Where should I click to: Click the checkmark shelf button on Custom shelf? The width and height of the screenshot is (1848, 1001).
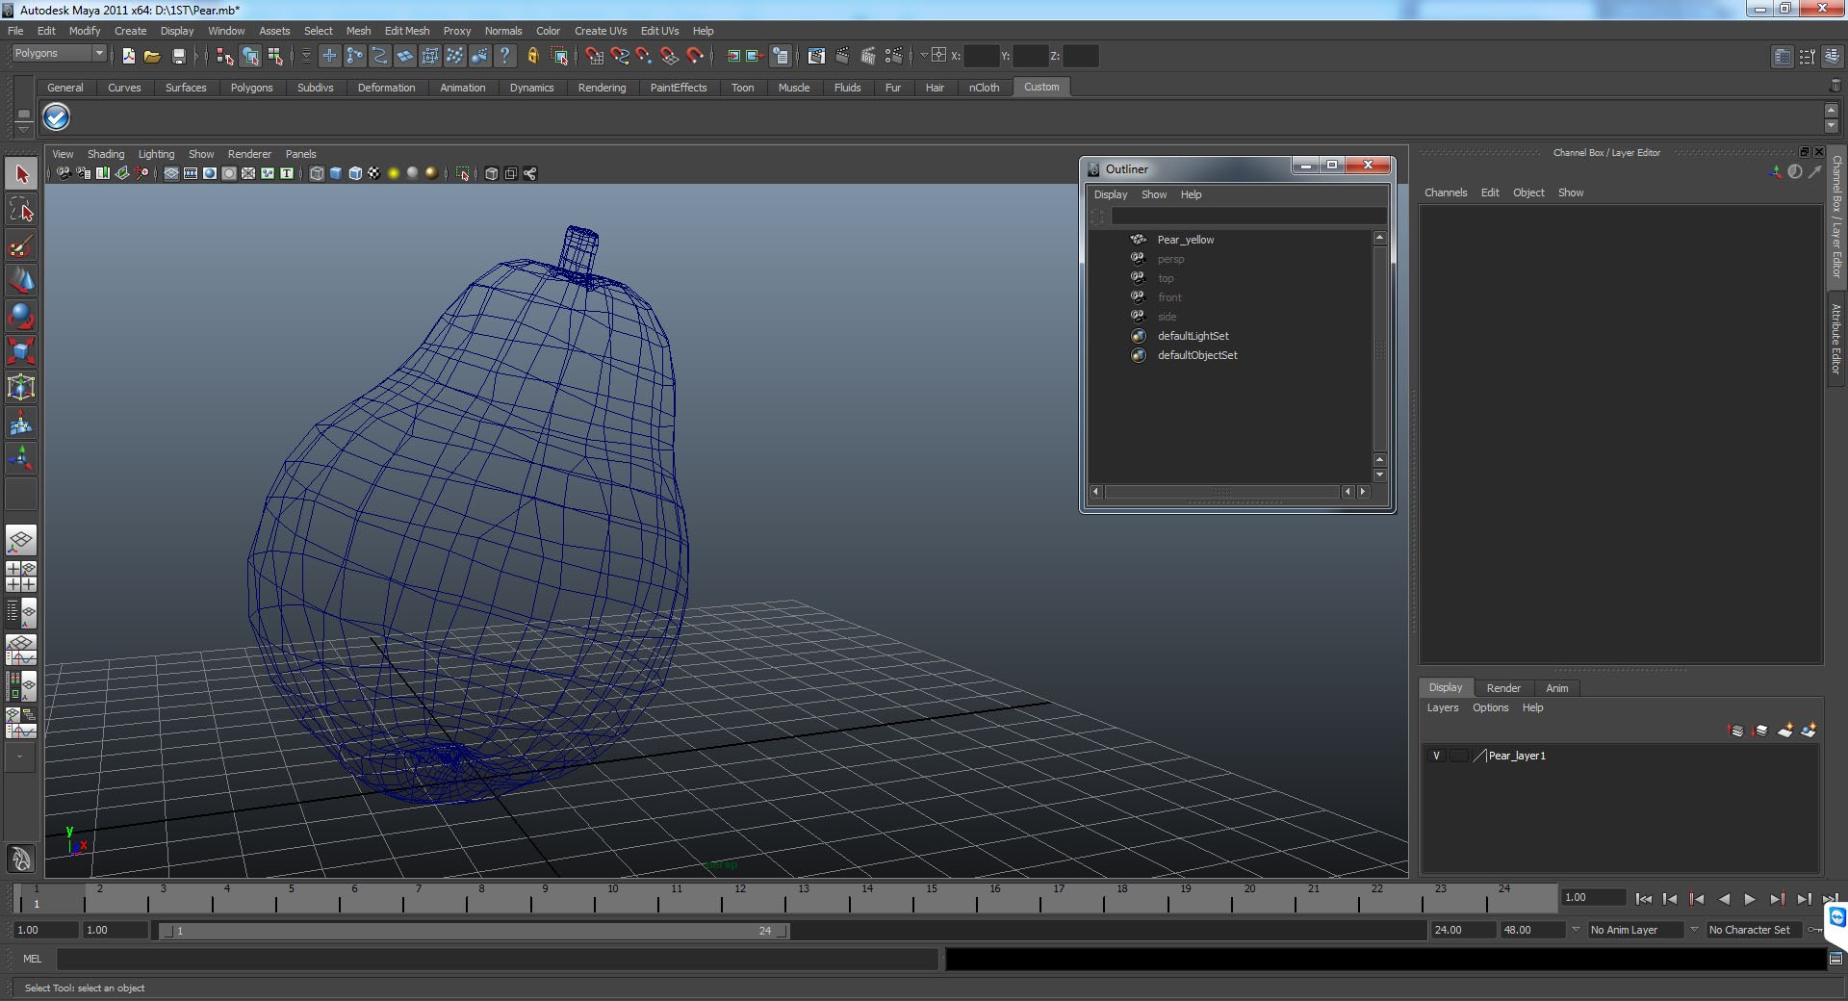point(57,117)
